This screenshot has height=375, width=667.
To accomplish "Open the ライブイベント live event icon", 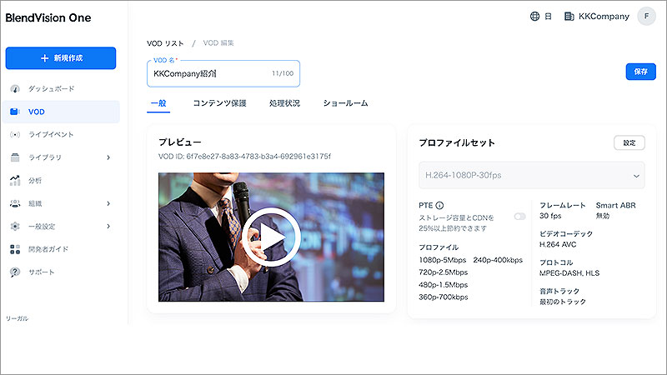I will tap(15, 135).
